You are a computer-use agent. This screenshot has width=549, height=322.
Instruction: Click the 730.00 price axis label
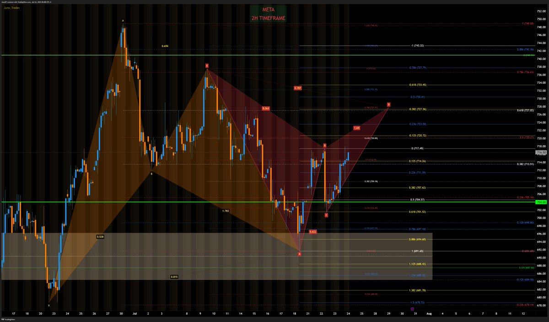point(541,98)
